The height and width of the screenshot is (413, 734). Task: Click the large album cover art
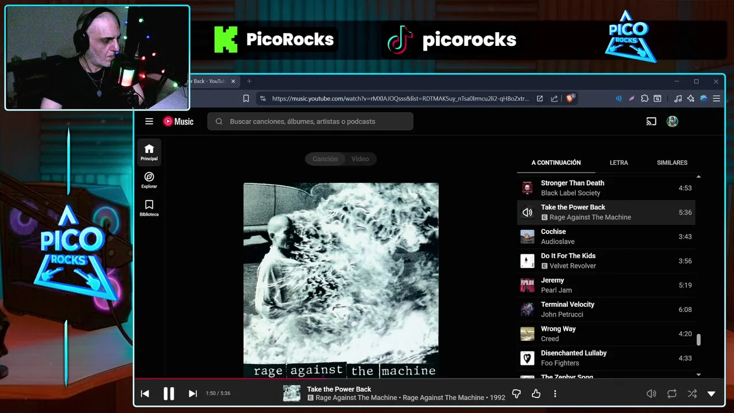[x=341, y=280]
